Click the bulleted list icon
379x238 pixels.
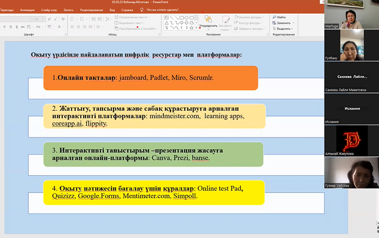click(x=73, y=19)
